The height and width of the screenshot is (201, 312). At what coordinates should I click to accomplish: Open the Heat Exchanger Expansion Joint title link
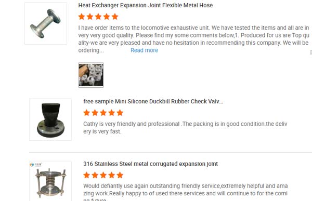pyautogui.click(x=146, y=5)
